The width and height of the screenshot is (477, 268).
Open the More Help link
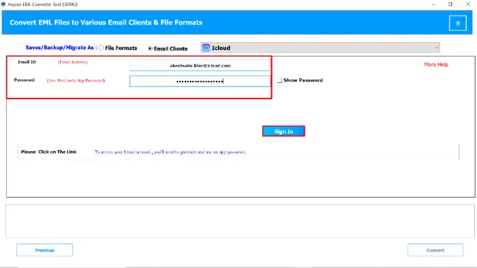pyautogui.click(x=436, y=65)
